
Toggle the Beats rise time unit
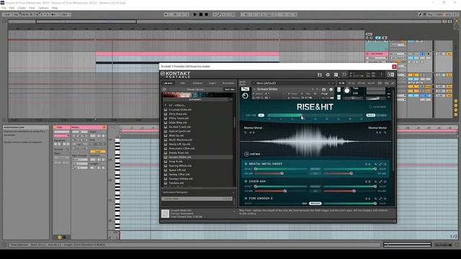coord(371,115)
